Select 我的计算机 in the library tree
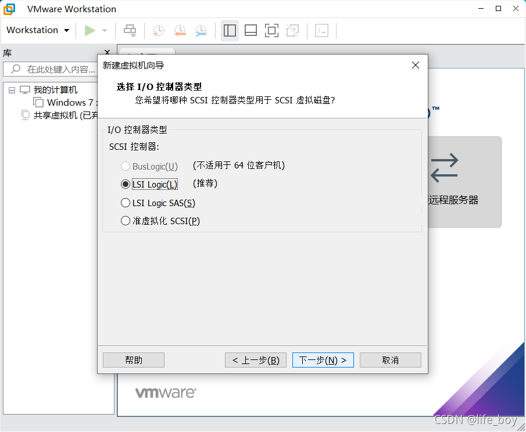The height and width of the screenshot is (432, 526). pos(55,90)
